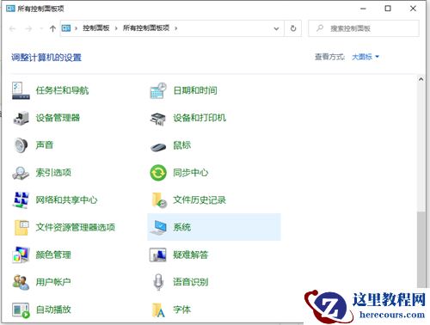This screenshot has width=430, height=325.
Task: Open the 设备管理器 link
Action: (x=58, y=118)
